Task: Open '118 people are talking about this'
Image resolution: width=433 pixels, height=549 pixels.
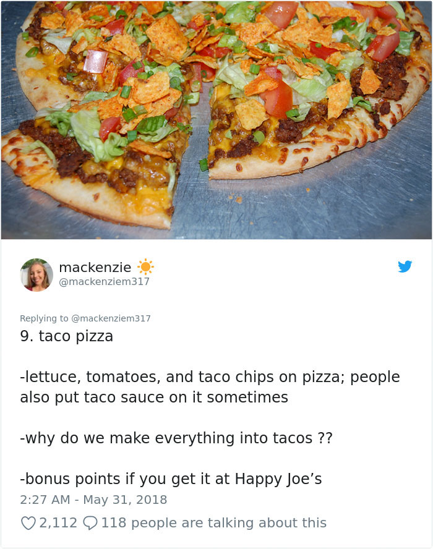Action: (213, 523)
